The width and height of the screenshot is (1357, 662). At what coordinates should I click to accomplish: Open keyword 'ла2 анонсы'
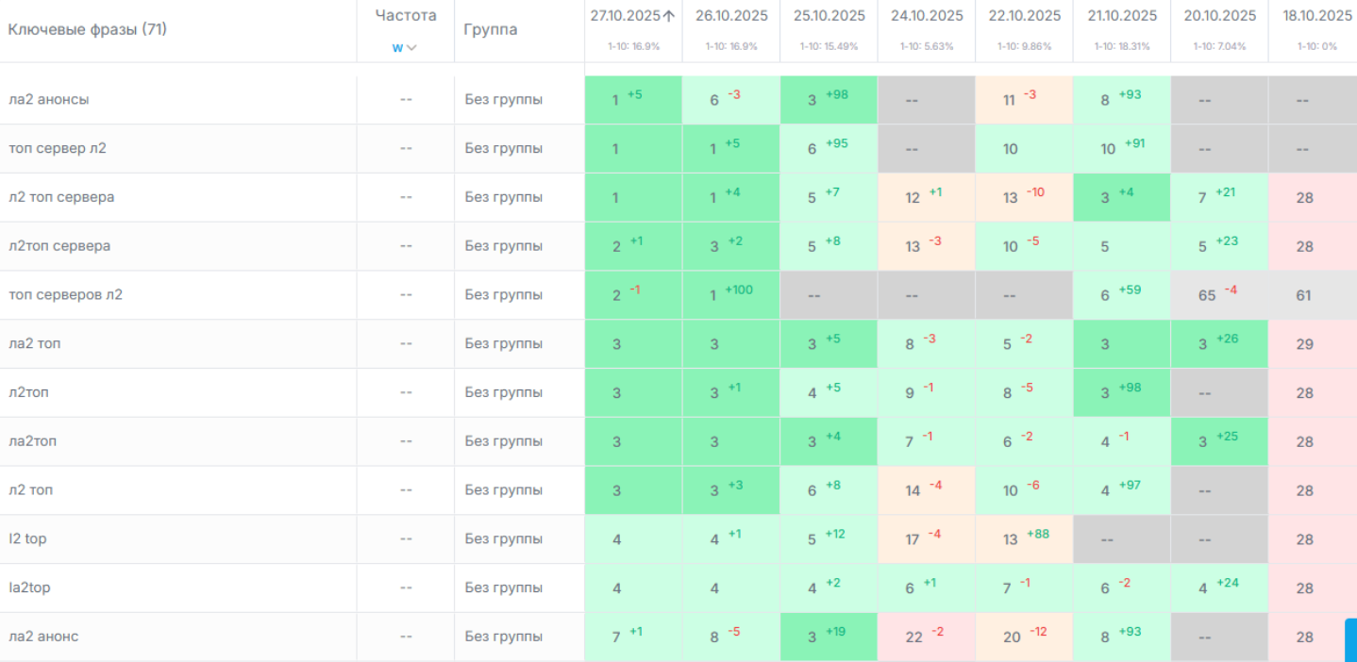click(x=49, y=99)
